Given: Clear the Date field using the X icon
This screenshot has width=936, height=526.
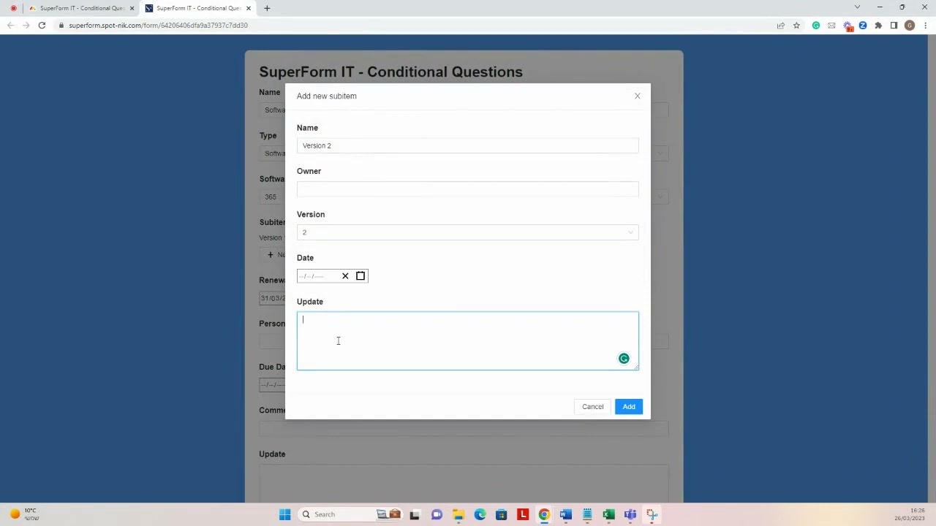Looking at the screenshot, I should pos(345,275).
